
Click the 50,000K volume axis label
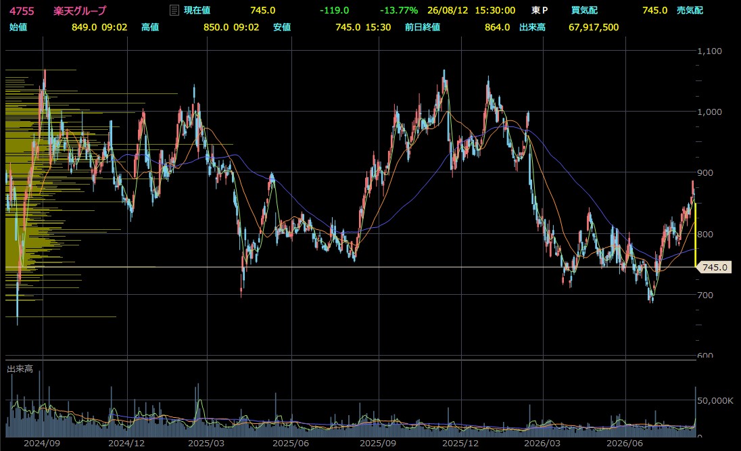[715, 401]
